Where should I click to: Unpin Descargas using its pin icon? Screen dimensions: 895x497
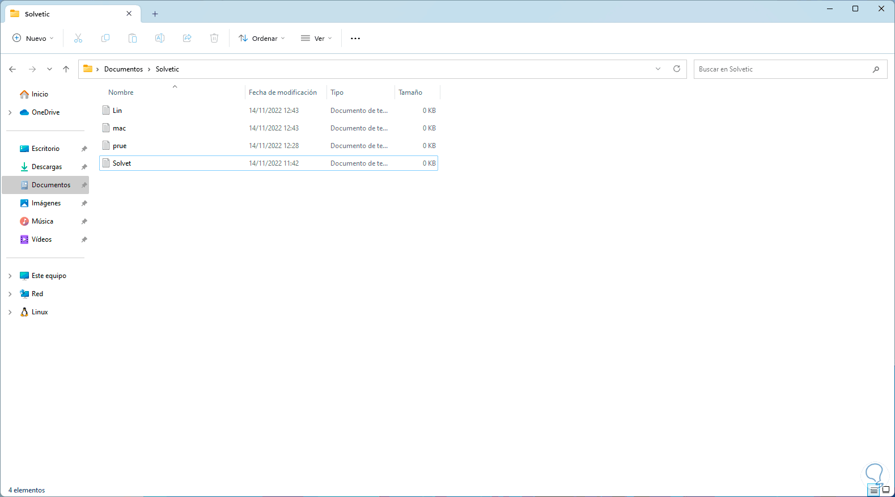point(84,167)
